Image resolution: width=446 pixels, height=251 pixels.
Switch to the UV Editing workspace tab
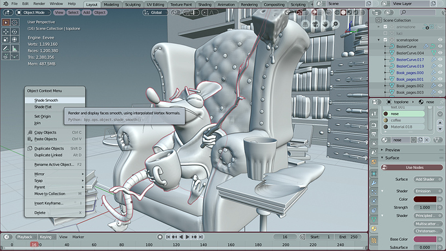pyautogui.click(x=155, y=5)
